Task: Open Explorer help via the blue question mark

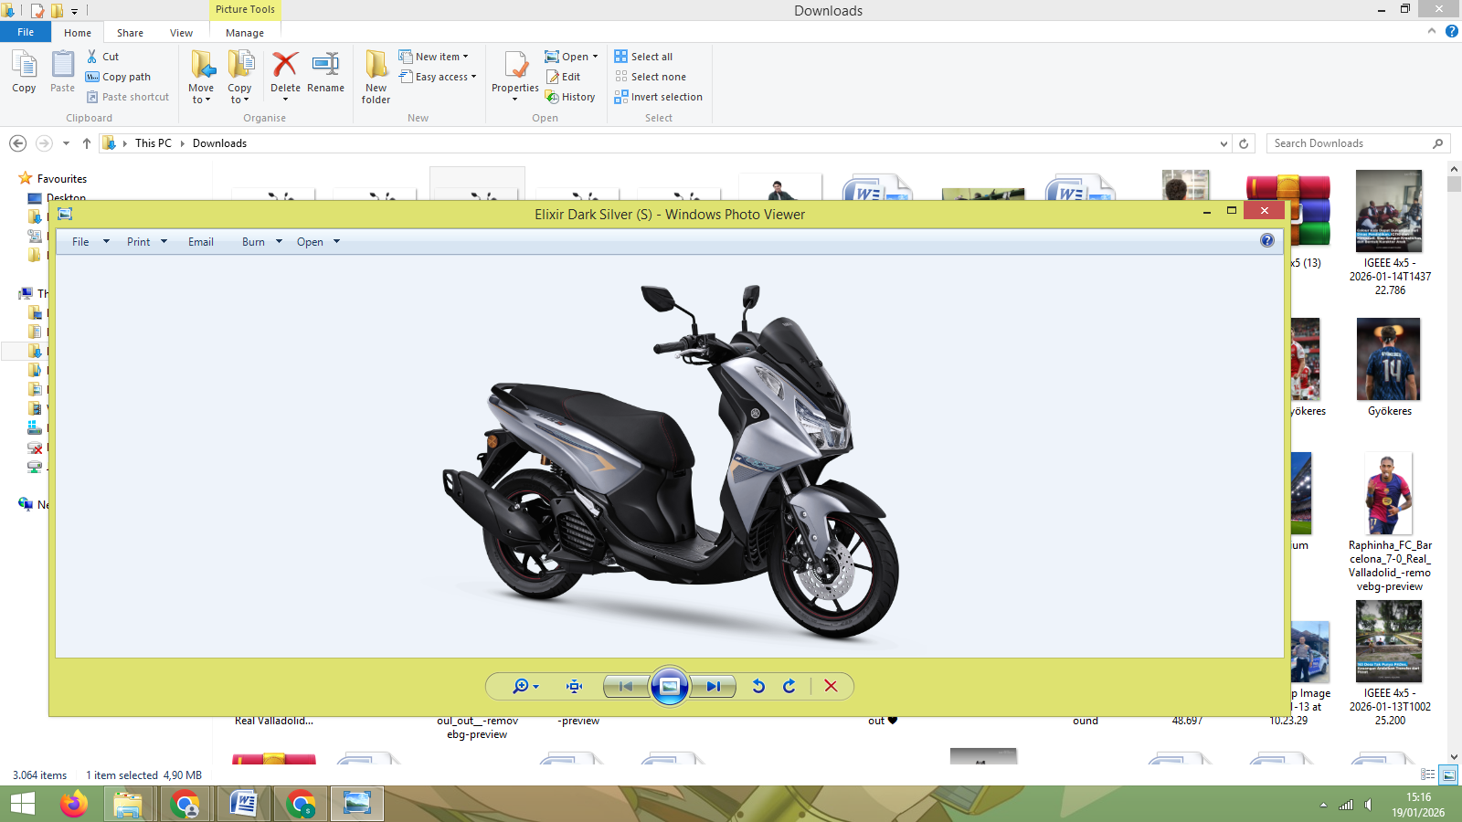Action: pyautogui.click(x=1451, y=31)
